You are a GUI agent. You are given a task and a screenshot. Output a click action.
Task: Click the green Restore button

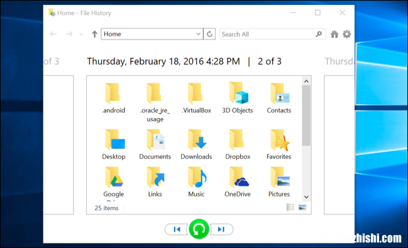pyautogui.click(x=199, y=229)
